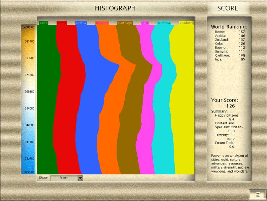Screen dimensions: 267x201
Task: Choose the Carthage label above the graph
Action: click(125, 23)
